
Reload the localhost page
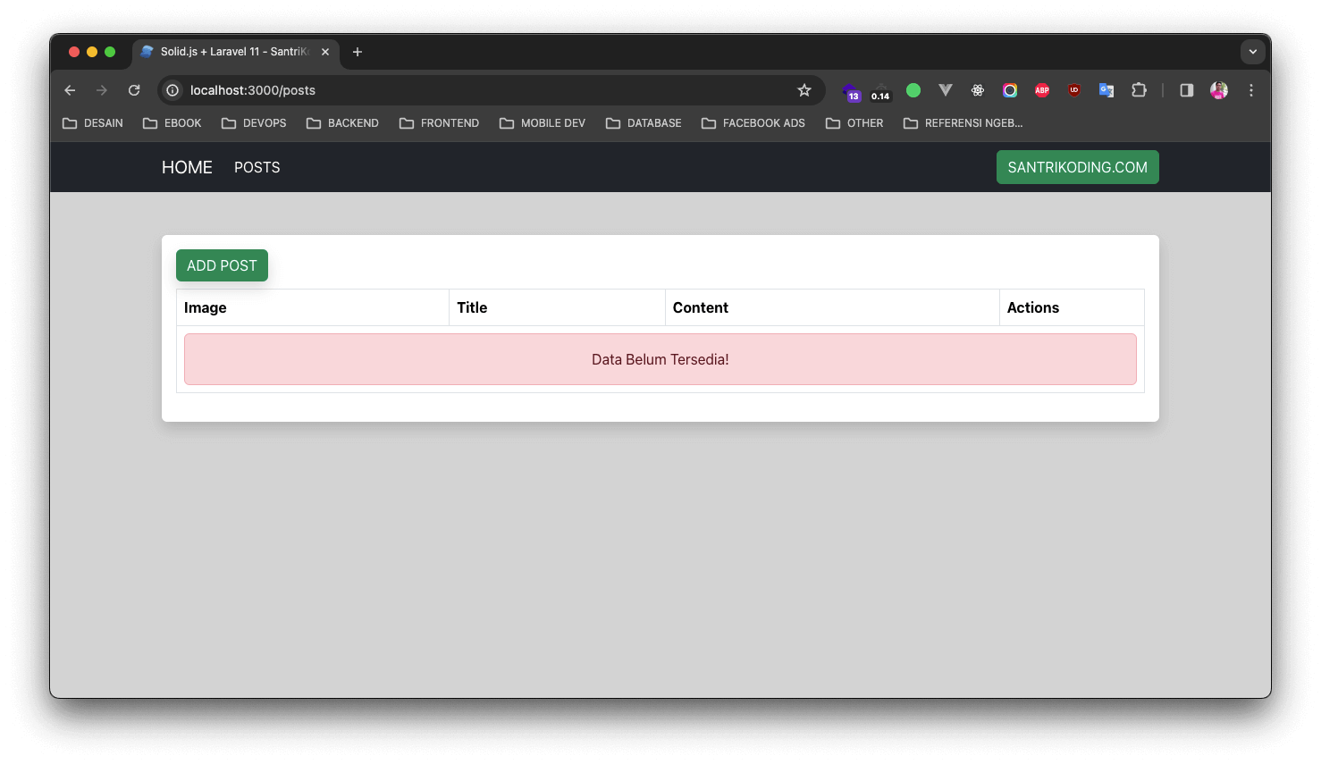click(x=134, y=90)
